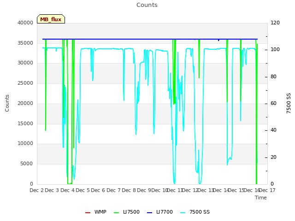The height and width of the screenshot is (221, 295).
Task: Click the Dec 4 date tick label
Action: (68, 190)
